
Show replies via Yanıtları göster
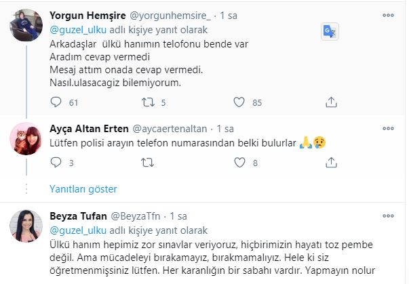tap(83, 188)
